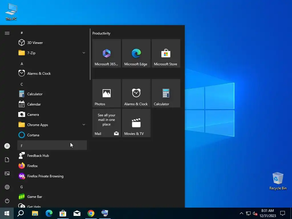
Task: Click the F letter header in app list
Action: (x=52, y=145)
